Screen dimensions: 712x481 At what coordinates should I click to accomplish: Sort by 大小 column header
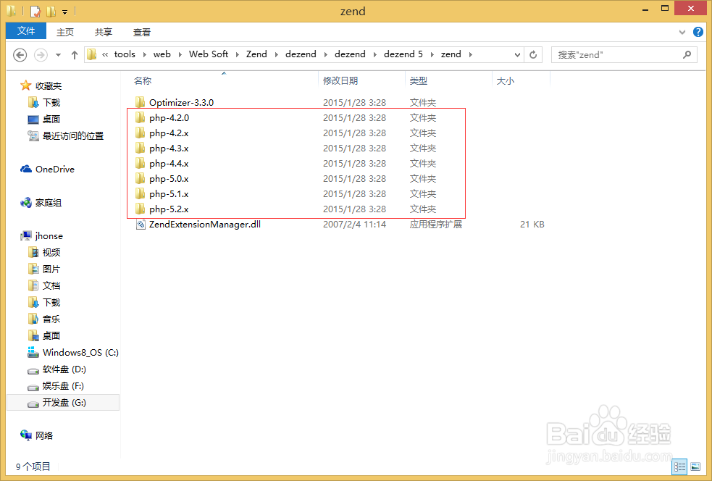(506, 81)
